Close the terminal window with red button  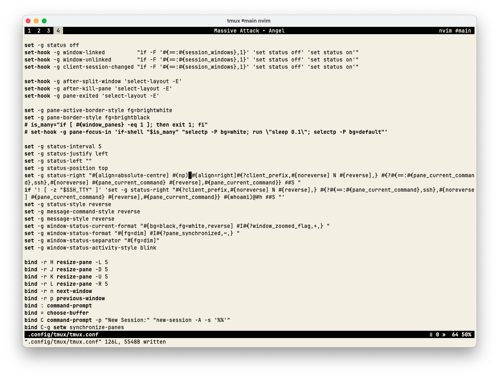click(28, 21)
